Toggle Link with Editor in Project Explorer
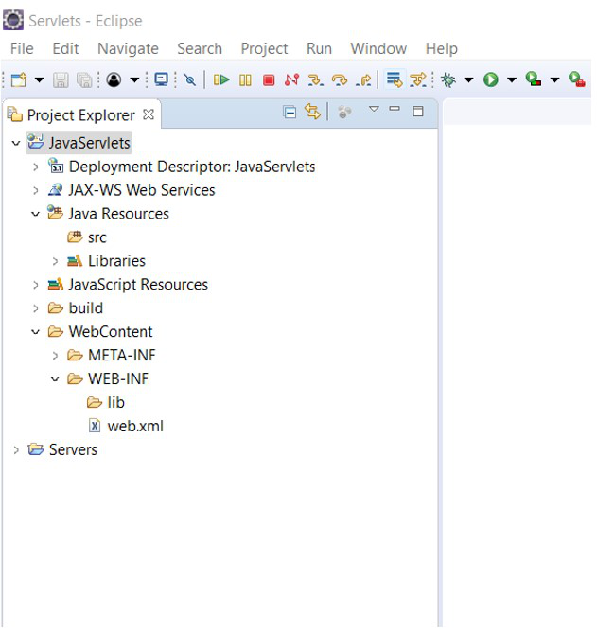 [x=312, y=112]
